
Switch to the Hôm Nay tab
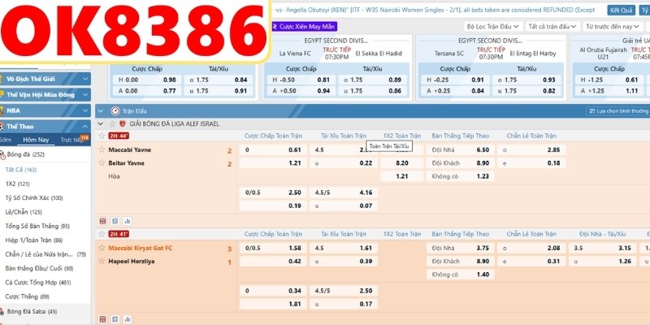point(35,140)
